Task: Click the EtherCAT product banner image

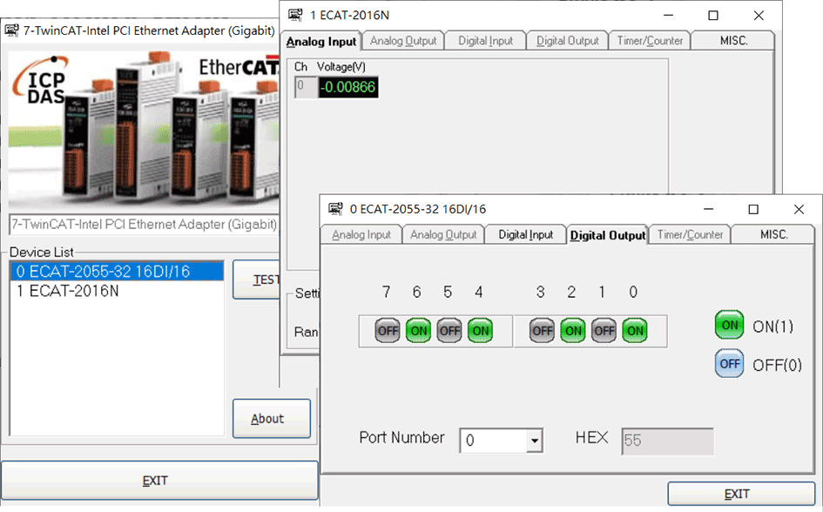Action: 144,131
